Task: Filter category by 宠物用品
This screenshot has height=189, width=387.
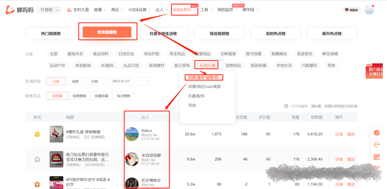Action: [x=233, y=65]
